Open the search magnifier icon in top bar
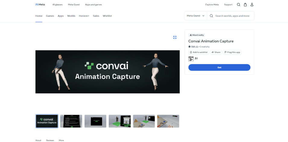Screen dimensions: 288x142 [239, 5]
